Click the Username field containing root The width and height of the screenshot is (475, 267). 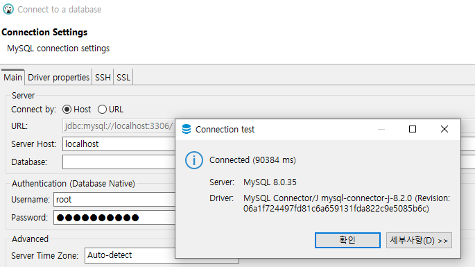point(114,200)
